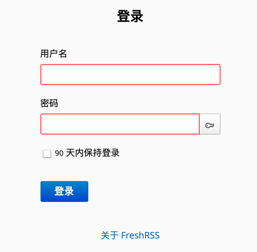This screenshot has height=252, width=257.
Task: Reveal typed password via key toggle
Action: coord(210,124)
